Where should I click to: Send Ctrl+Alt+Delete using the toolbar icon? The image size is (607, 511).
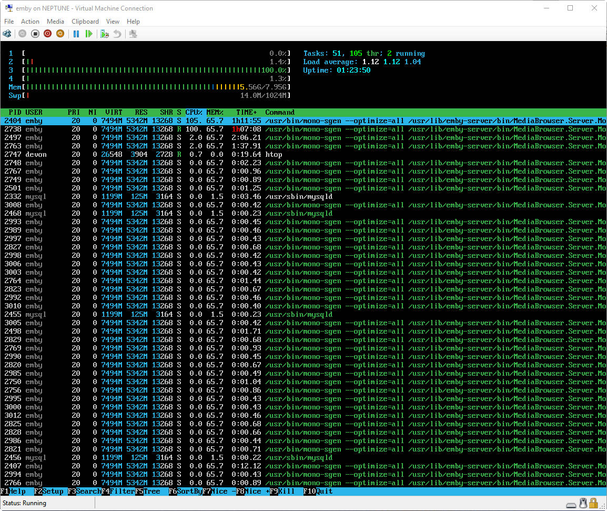click(x=7, y=34)
